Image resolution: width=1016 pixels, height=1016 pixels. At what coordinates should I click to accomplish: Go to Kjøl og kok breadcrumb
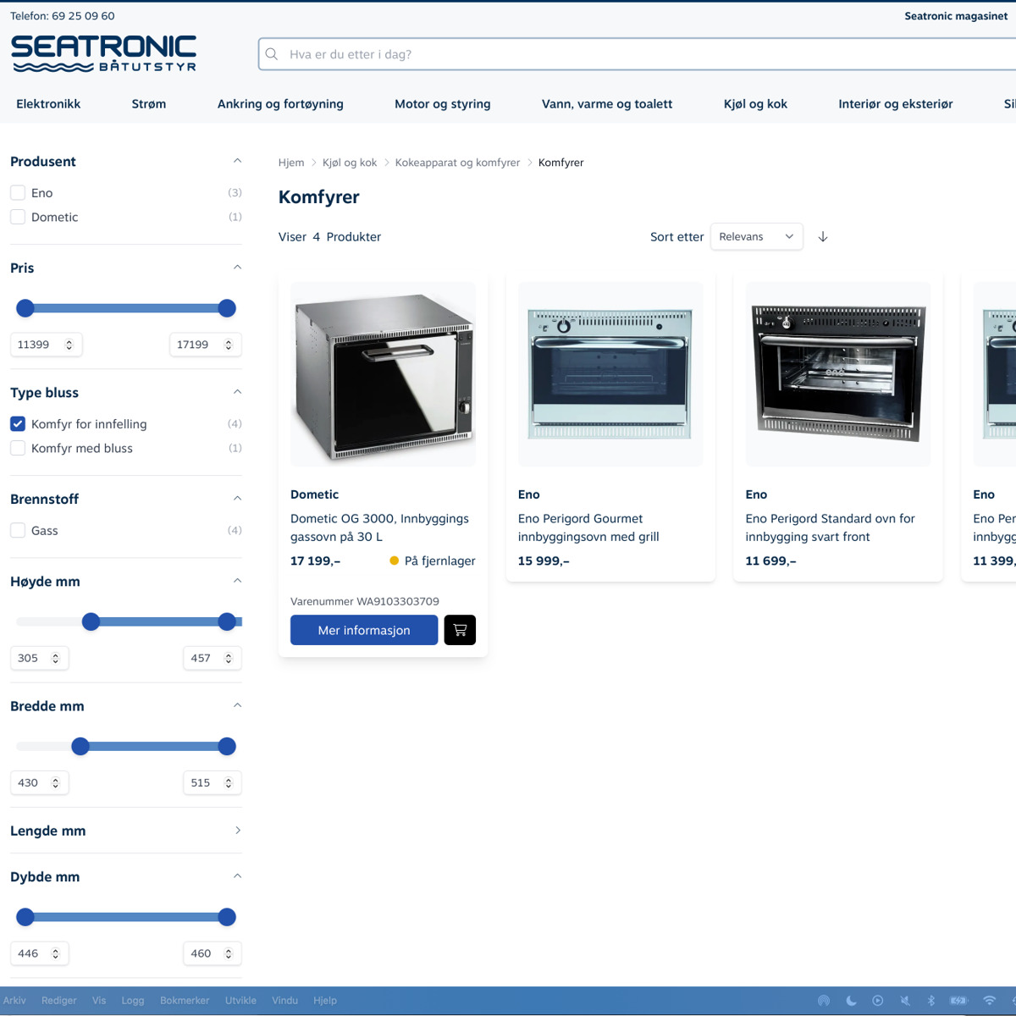tap(350, 163)
